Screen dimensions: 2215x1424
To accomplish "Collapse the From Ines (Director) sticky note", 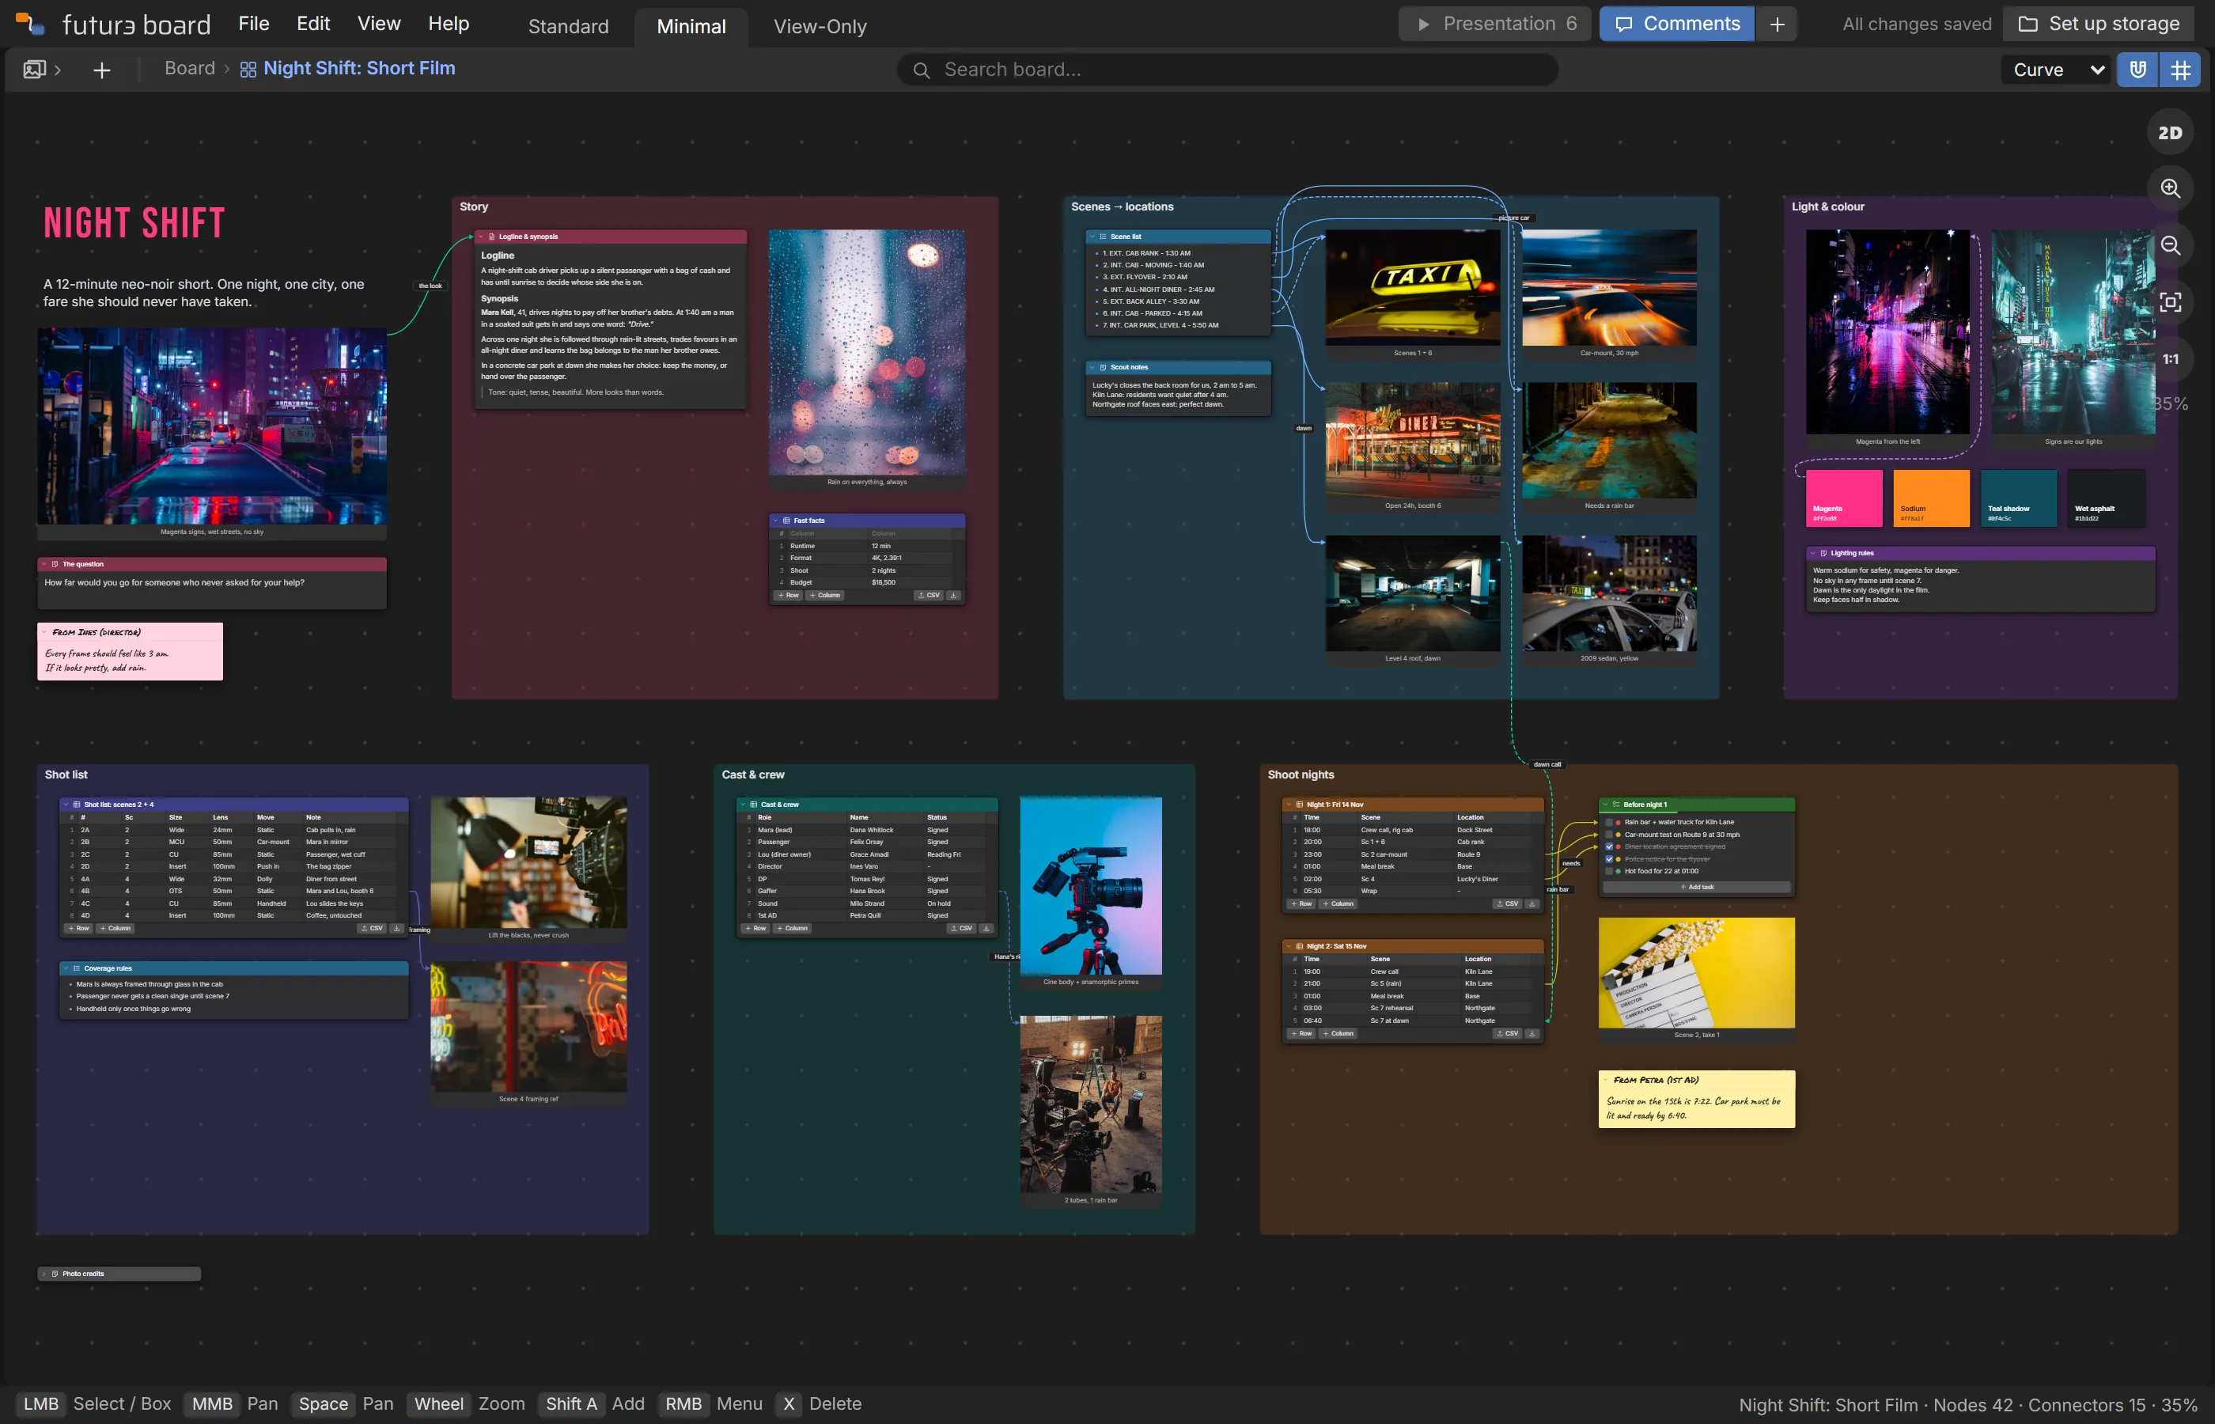I will pos(44,632).
